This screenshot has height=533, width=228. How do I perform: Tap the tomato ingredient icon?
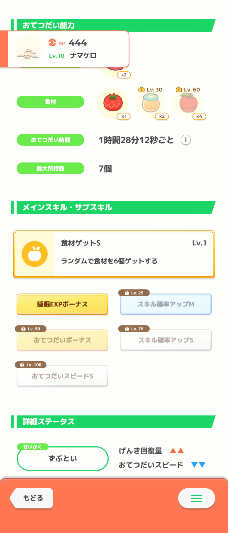(113, 103)
